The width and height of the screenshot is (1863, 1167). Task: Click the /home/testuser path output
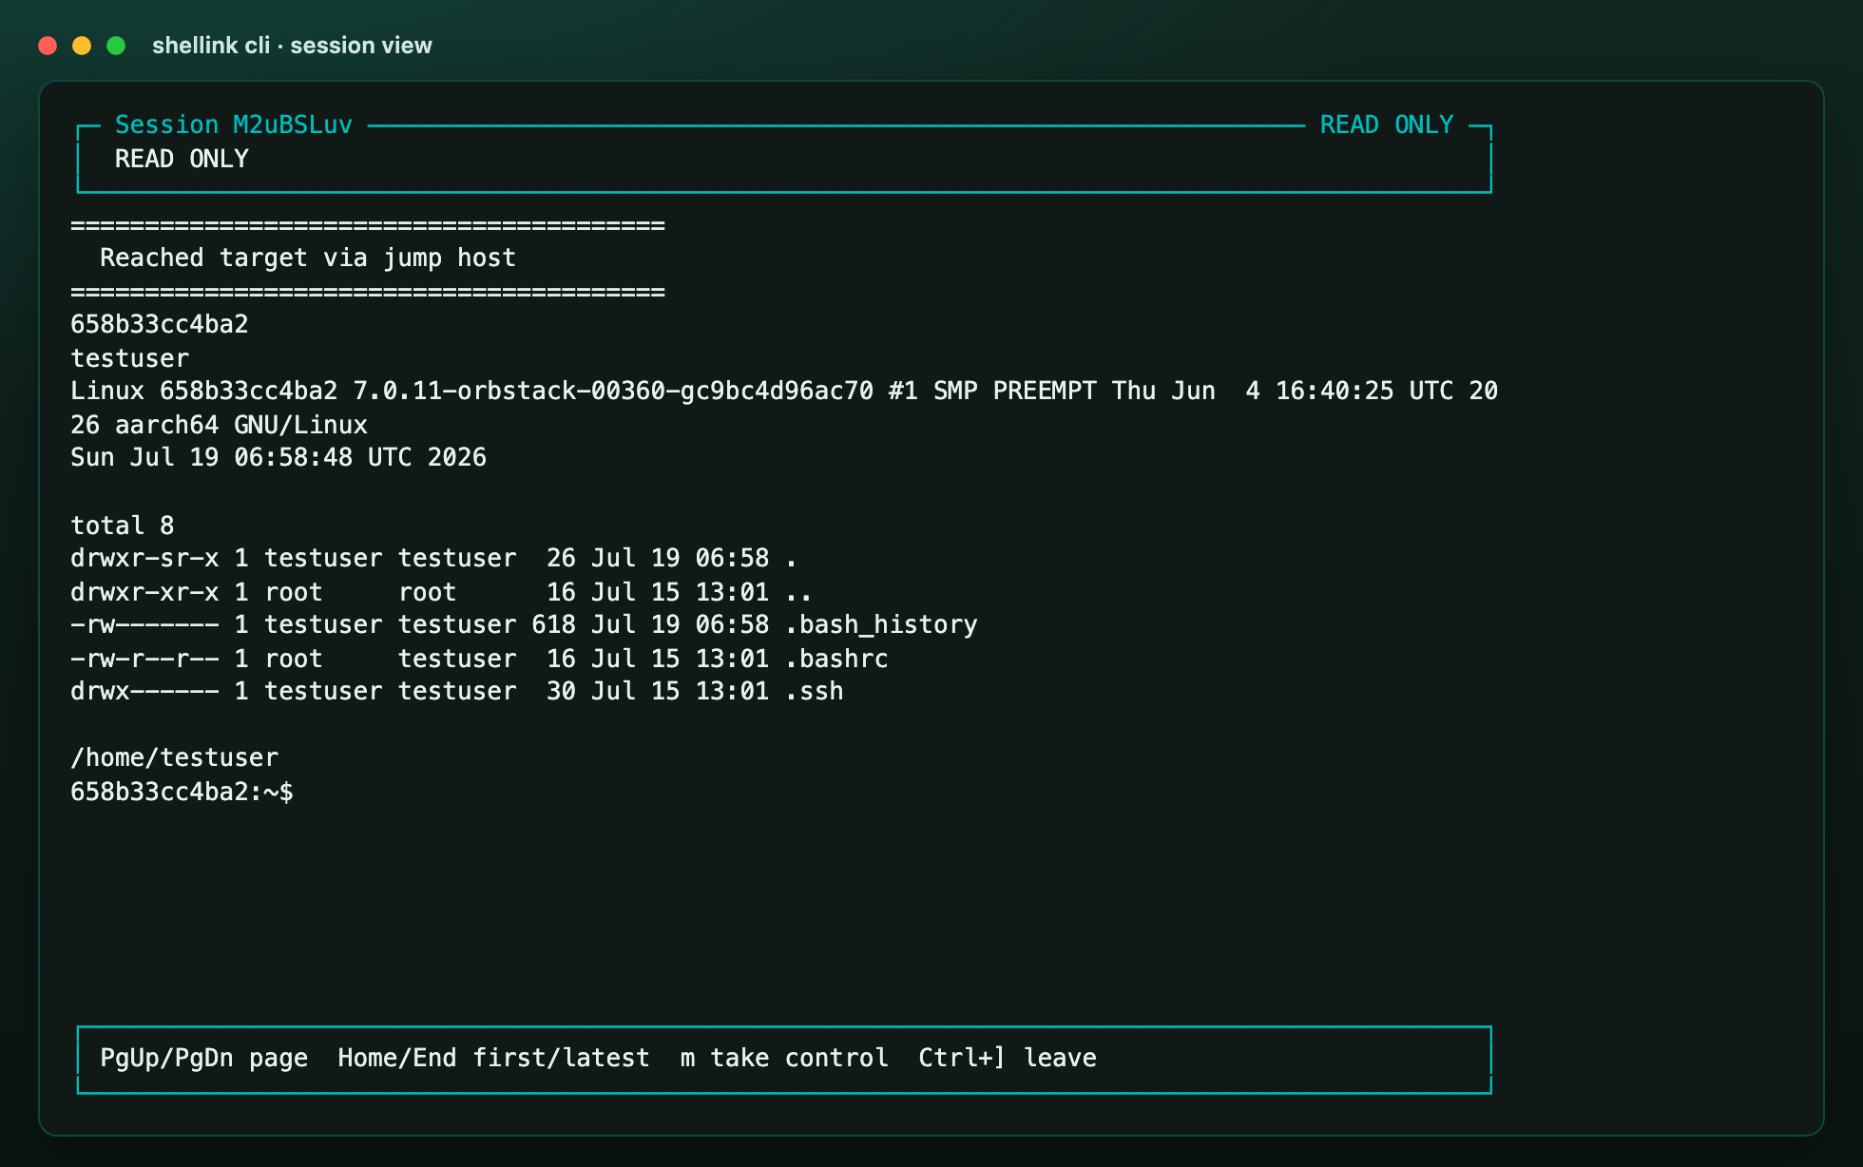click(175, 757)
